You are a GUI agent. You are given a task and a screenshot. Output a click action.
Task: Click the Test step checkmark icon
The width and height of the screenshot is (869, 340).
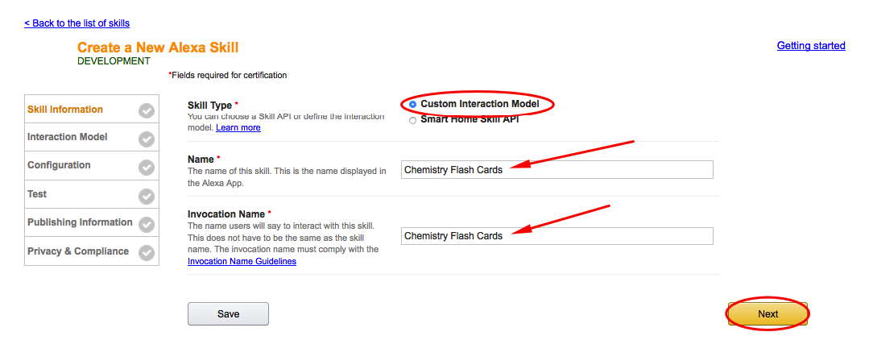tap(147, 196)
